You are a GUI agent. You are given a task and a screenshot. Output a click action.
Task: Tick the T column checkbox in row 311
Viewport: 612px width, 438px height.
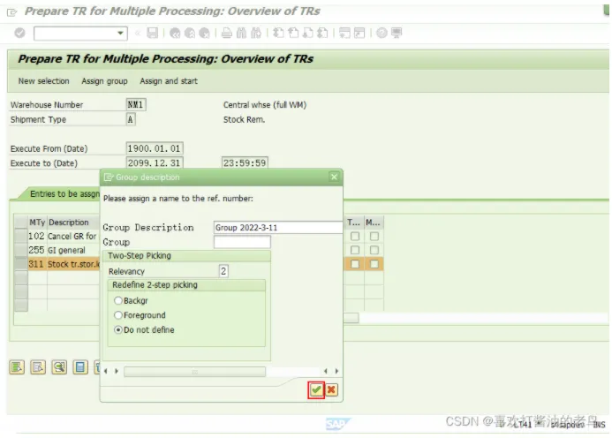click(355, 264)
